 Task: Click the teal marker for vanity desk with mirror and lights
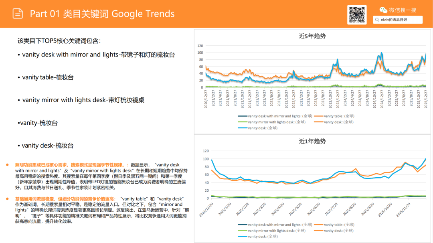pyautogui.click(x=242, y=116)
